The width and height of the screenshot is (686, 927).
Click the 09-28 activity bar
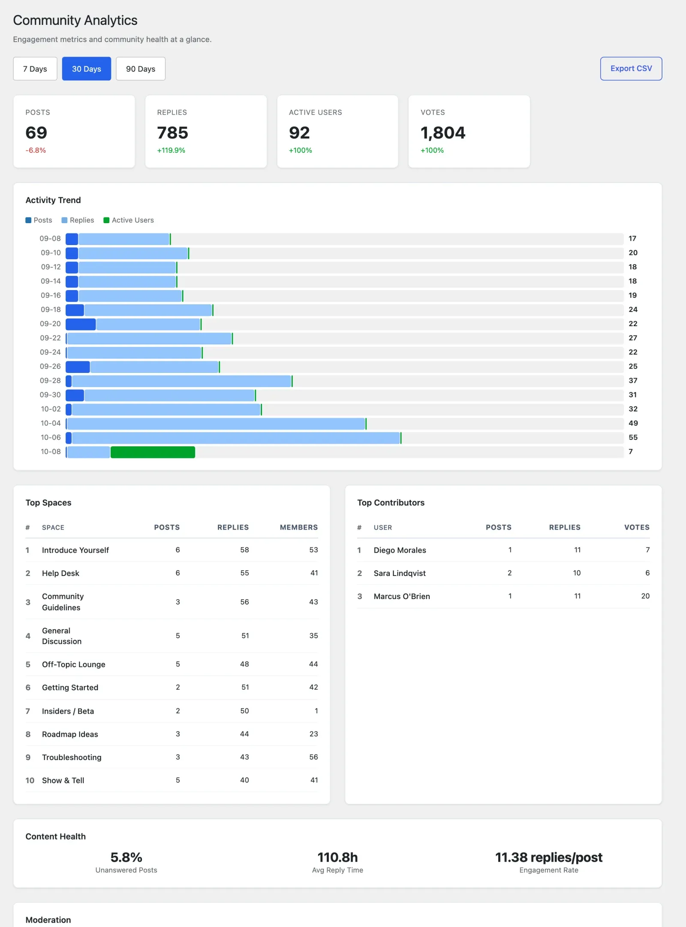[345, 381]
